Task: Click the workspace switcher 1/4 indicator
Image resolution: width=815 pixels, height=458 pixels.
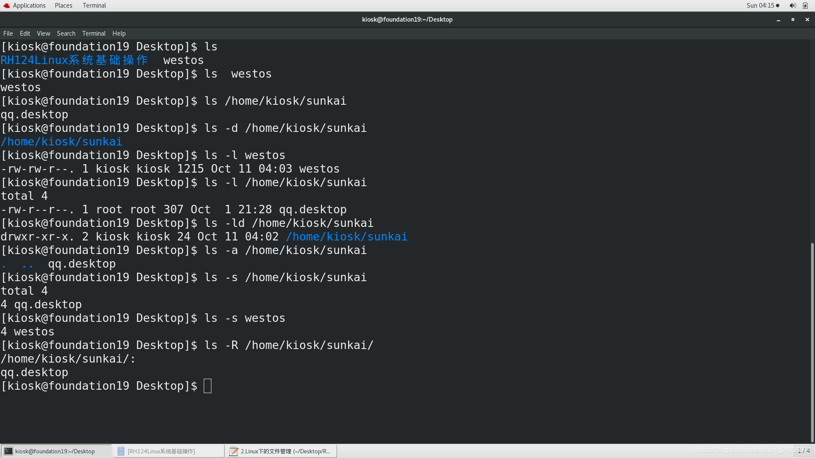Action: pyautogui.click(x=804, y=451)
